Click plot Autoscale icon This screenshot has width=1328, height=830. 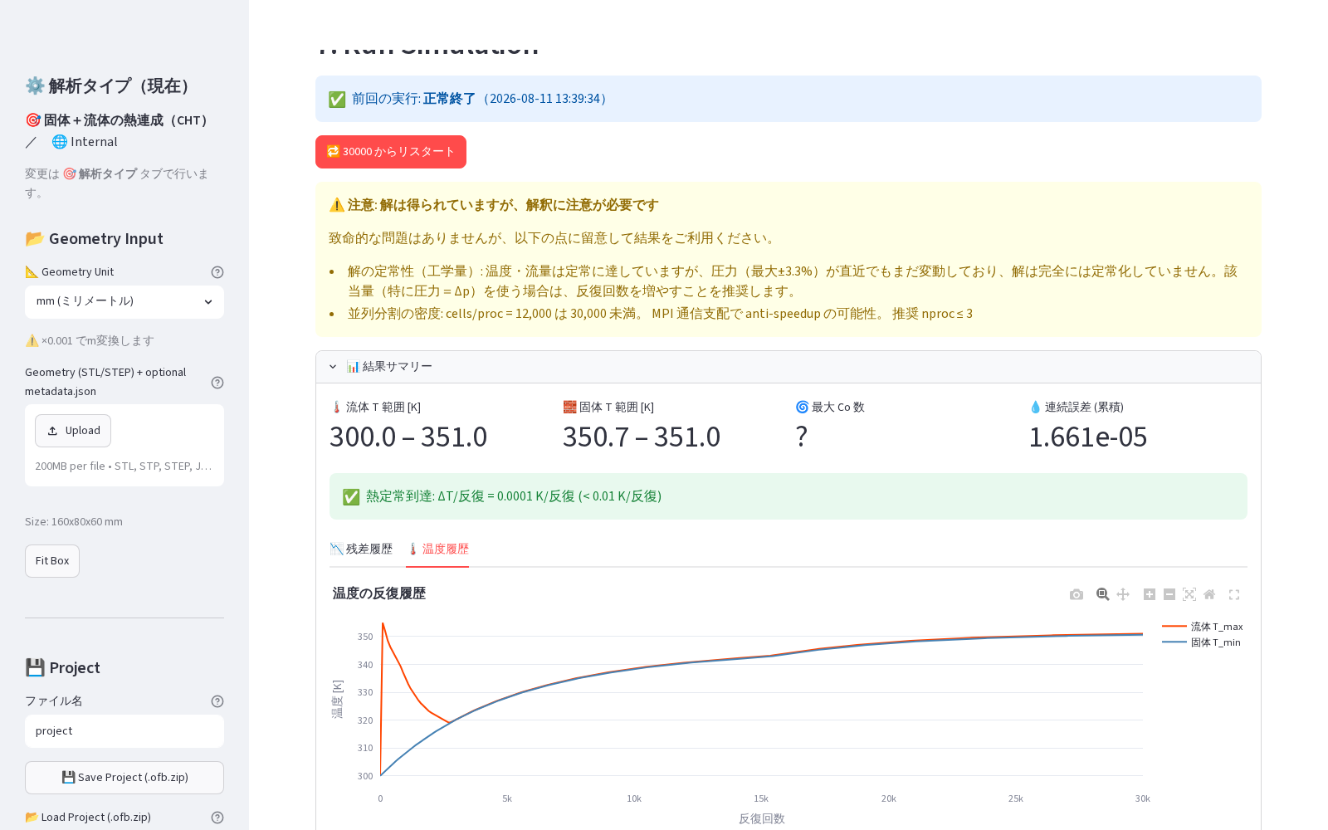pyautogui.click(x=1189, y=594)
